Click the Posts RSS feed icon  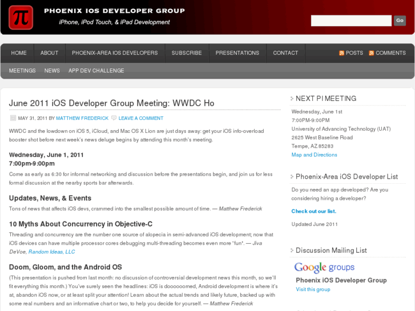(x=341, y=53)
